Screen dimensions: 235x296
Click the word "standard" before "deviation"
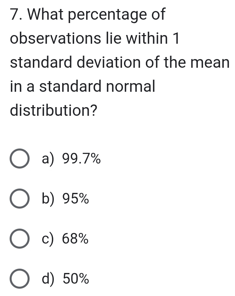click(41, 63)
